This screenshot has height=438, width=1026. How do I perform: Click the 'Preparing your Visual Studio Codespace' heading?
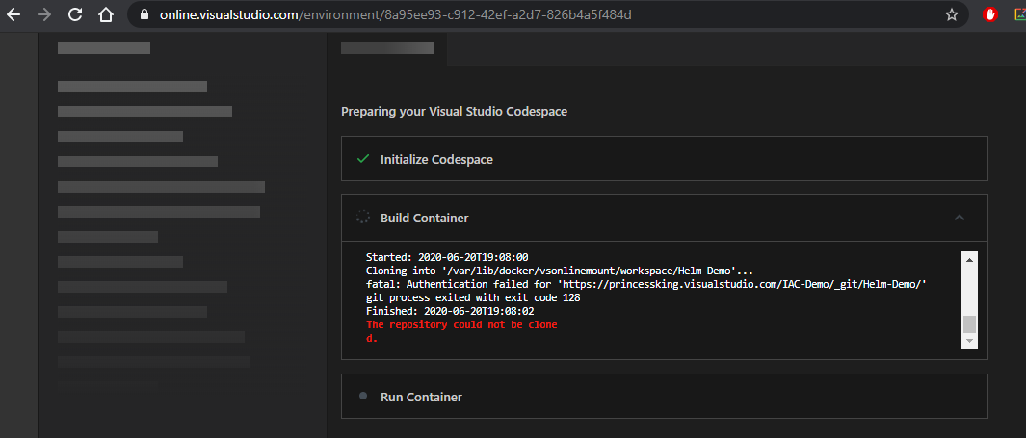click(454, 112)
